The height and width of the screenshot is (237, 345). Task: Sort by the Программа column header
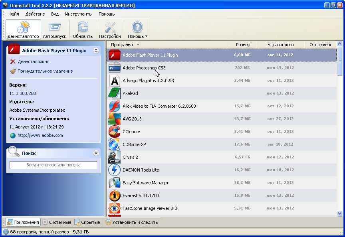click(167, 45)
